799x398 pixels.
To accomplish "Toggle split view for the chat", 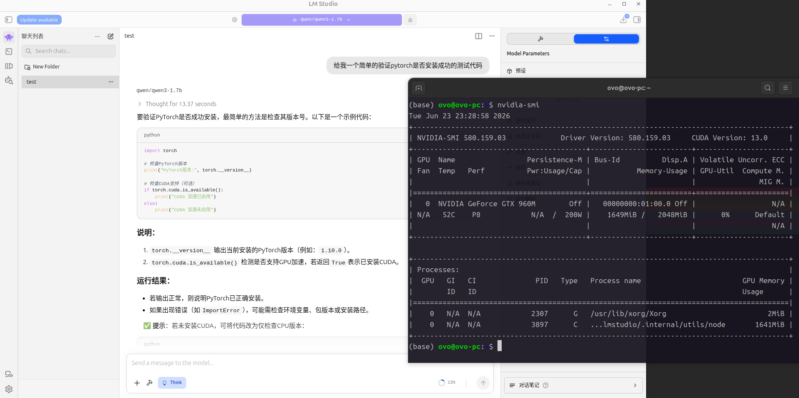I will [478, 36].
